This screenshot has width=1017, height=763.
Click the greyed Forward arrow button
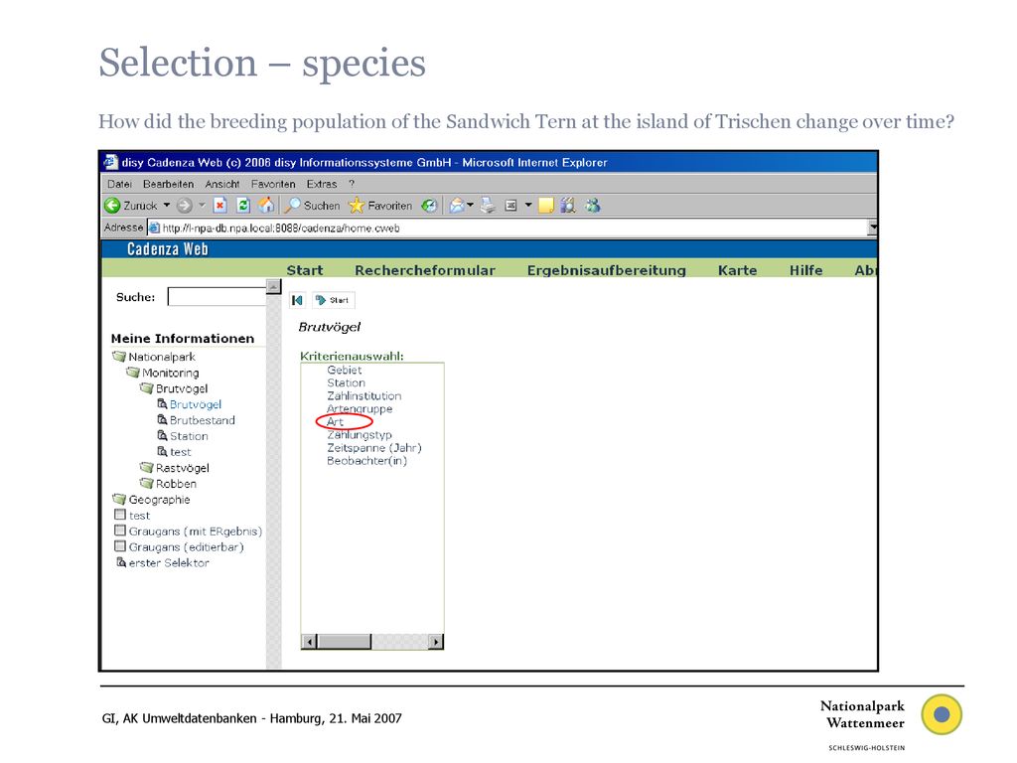(185, 206)
